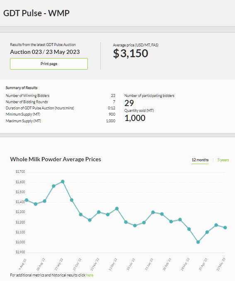Click the 'Auction 023 / 23 May 2023' heading
235x281 pixels.
[x=45, y=52]
